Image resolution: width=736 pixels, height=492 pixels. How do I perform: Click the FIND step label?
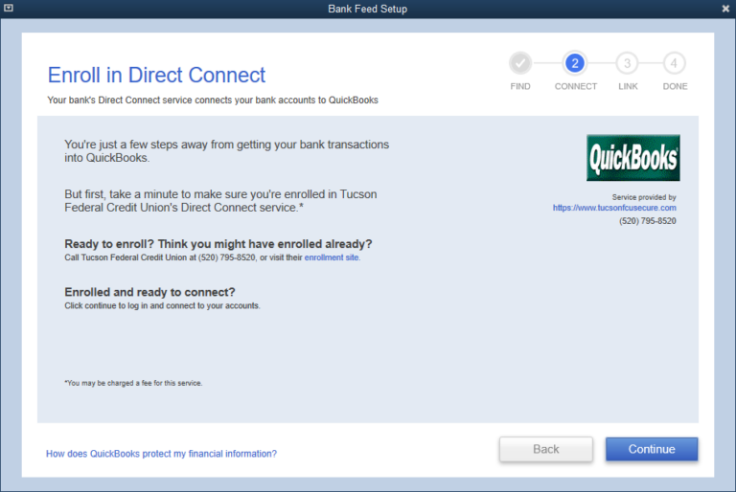pyautogui.click(x=520, y=86)
